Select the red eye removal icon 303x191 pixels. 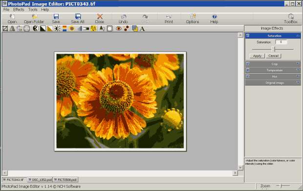(x=119, y=29)
